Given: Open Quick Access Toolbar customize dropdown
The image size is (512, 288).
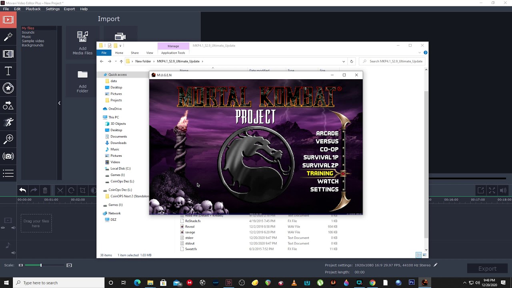Looking at the screenshot, I should click(x=121, y=46).
